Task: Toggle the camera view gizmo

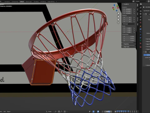Action: 118,19
